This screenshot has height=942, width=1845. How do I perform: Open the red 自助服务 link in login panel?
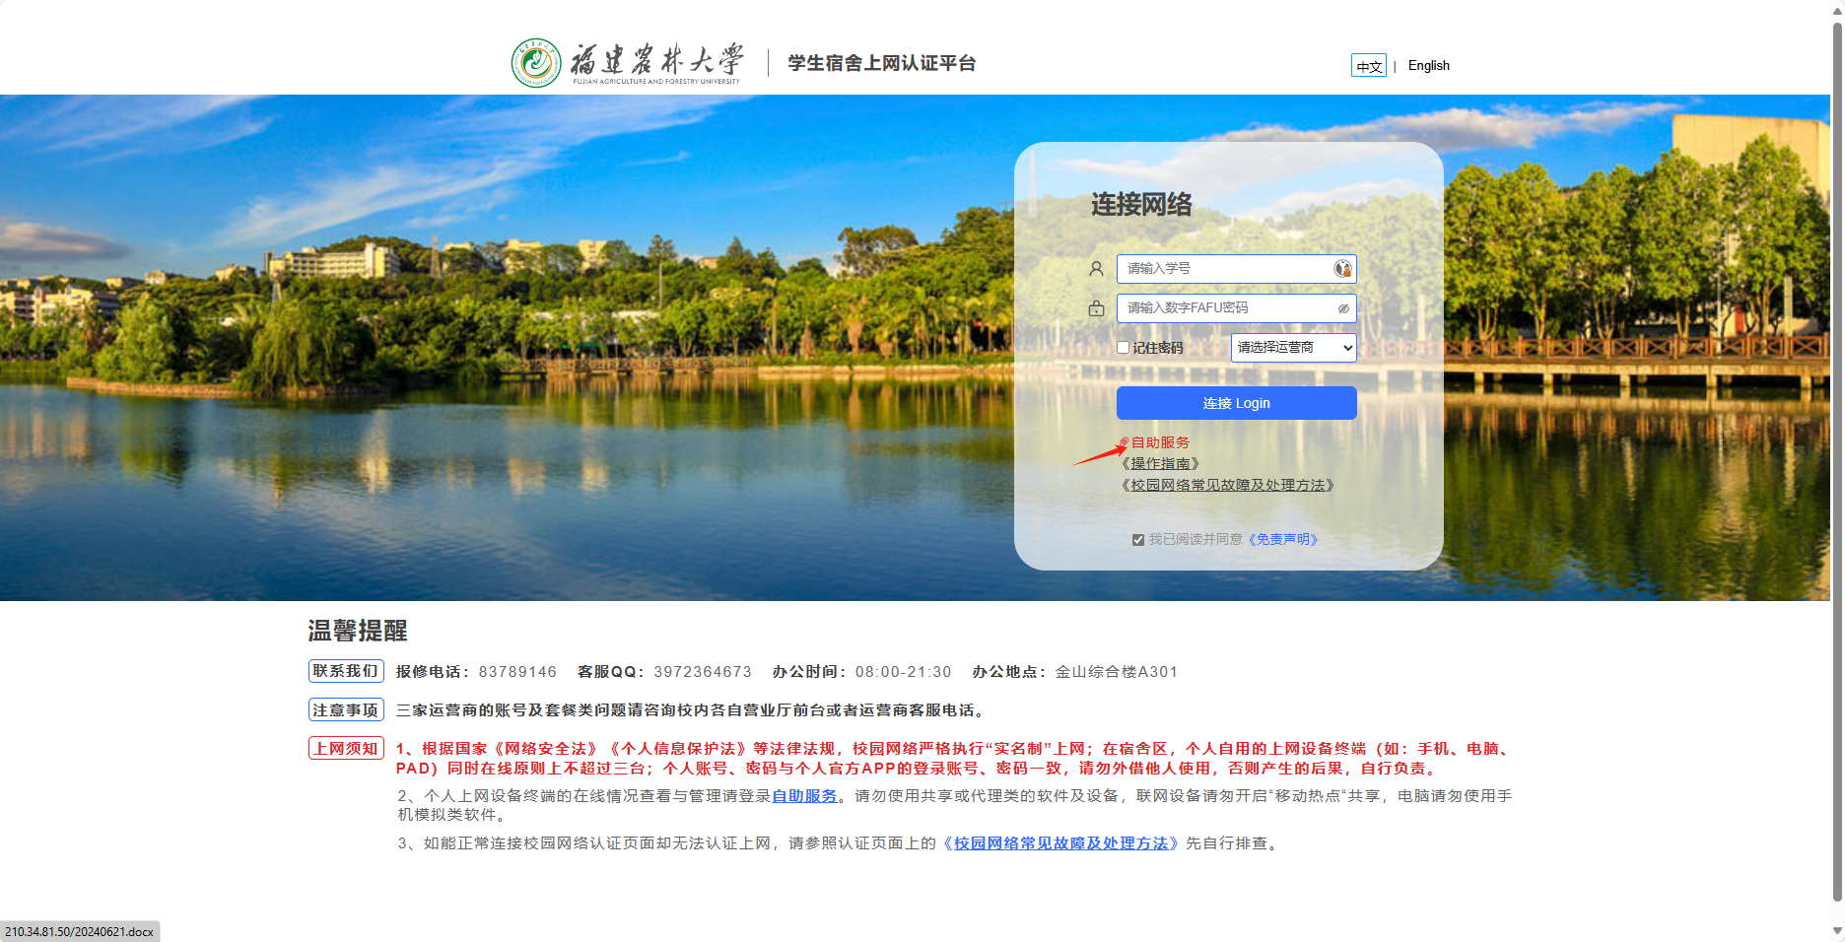click(1160, 442)
